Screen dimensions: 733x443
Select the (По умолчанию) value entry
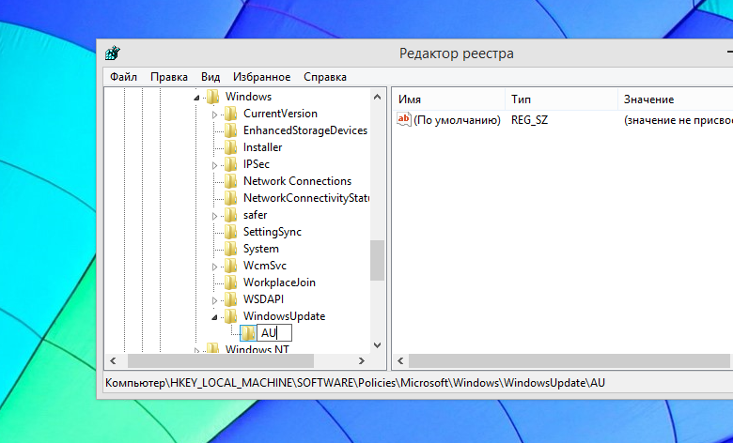pyautogui.click(x=457, y=120)
